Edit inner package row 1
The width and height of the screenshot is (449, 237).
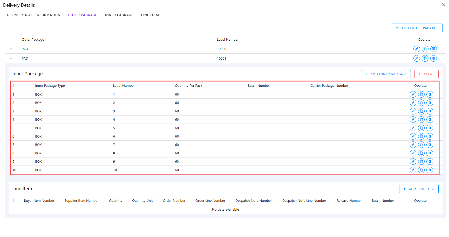click(413, 94)
